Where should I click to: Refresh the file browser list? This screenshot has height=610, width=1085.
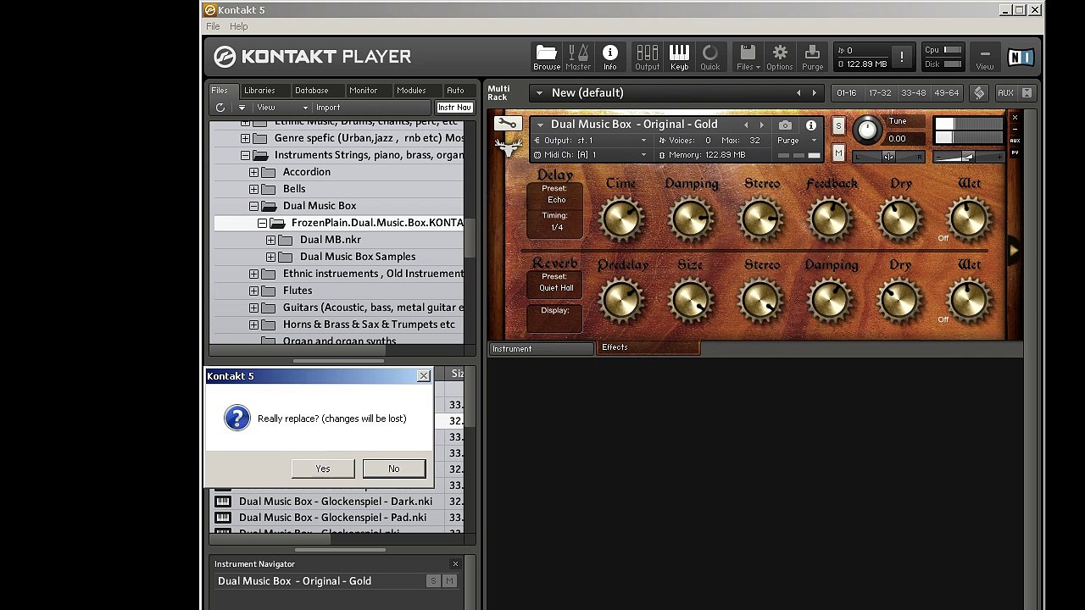220,108
